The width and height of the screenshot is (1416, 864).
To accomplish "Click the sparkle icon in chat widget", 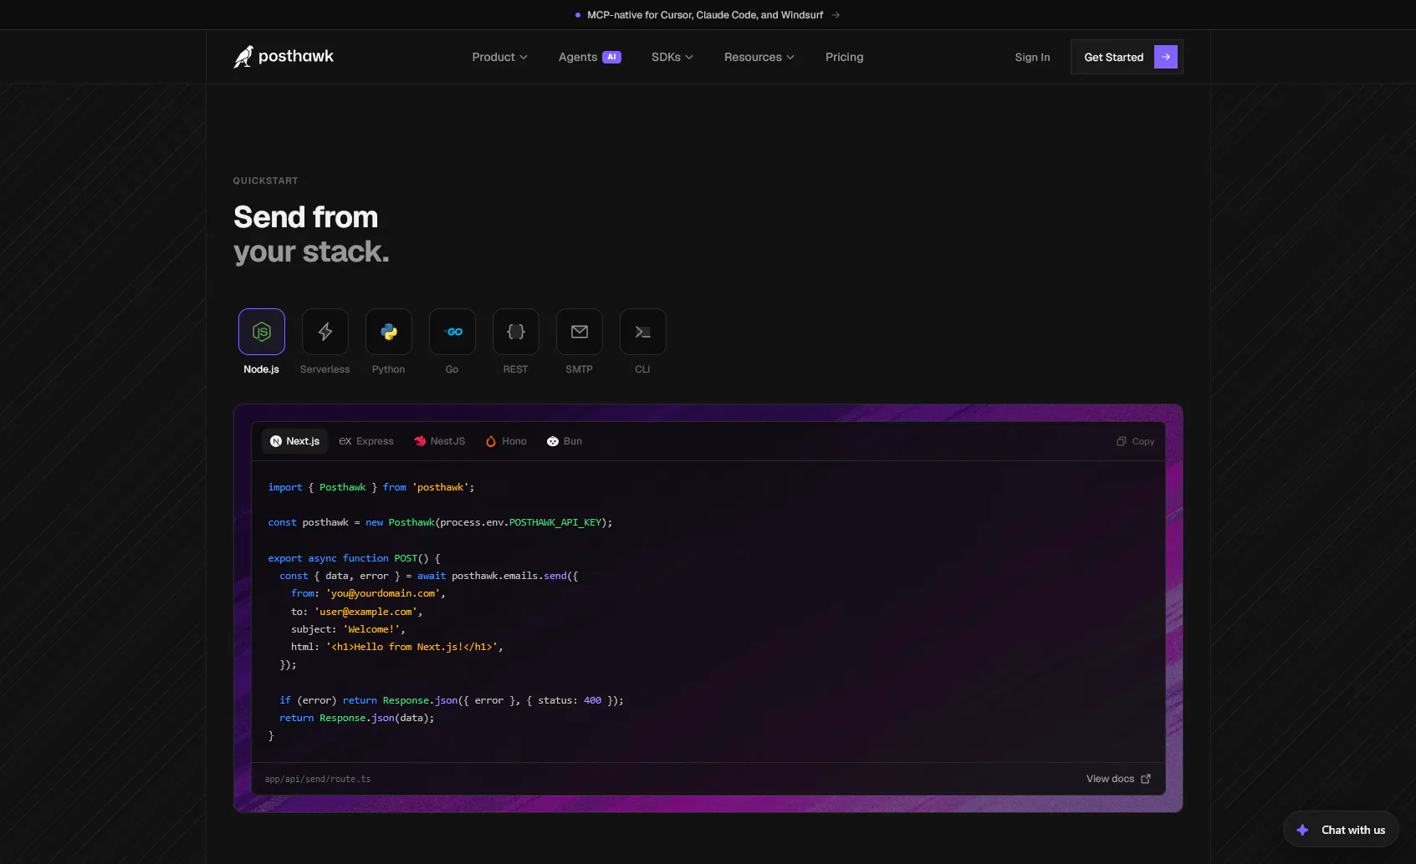I will [1302, 830].
